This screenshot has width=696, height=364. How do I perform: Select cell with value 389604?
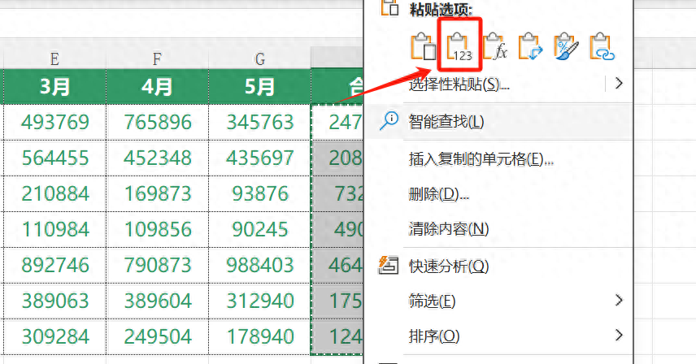(x=157, y=301)
